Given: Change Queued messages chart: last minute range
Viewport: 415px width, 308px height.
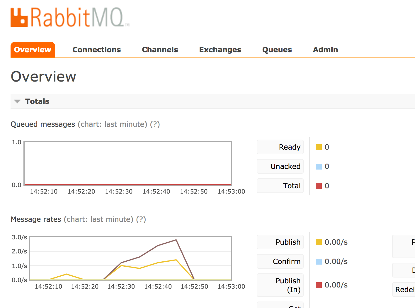Looking at the screenshot, I should 113,124.
